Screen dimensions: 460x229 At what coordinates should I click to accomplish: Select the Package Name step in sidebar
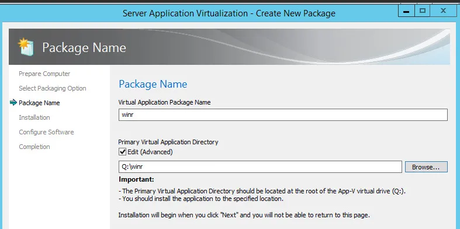click(39, 103)
